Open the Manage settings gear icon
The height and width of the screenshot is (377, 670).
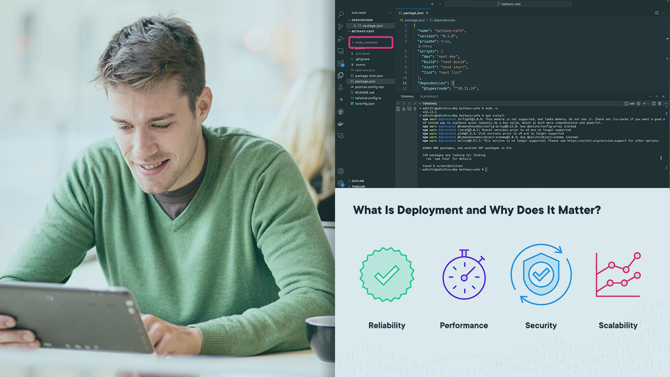pos(341,183)
